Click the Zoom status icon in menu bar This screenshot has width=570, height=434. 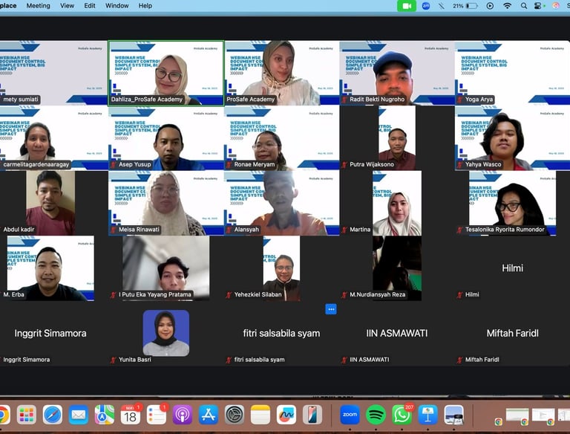click(426, 6)
